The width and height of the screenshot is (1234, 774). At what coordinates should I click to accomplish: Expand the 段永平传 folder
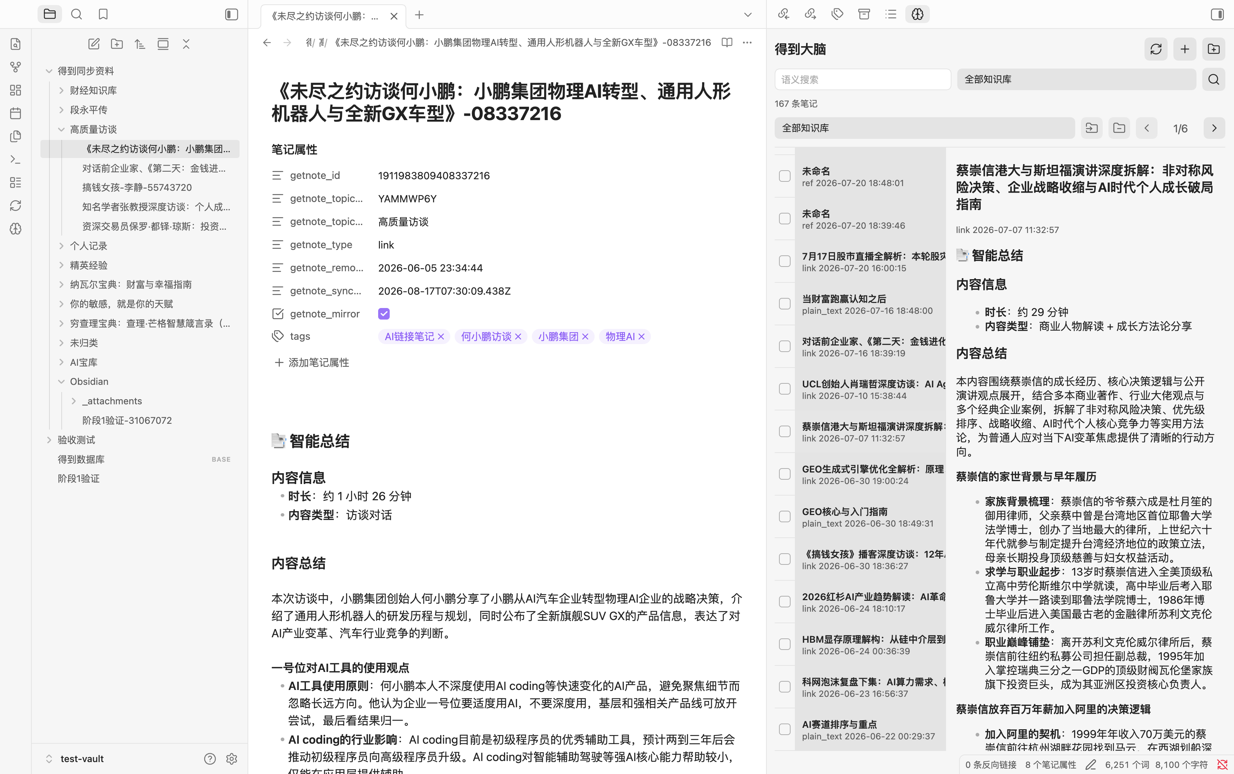(x=61, y=110)
